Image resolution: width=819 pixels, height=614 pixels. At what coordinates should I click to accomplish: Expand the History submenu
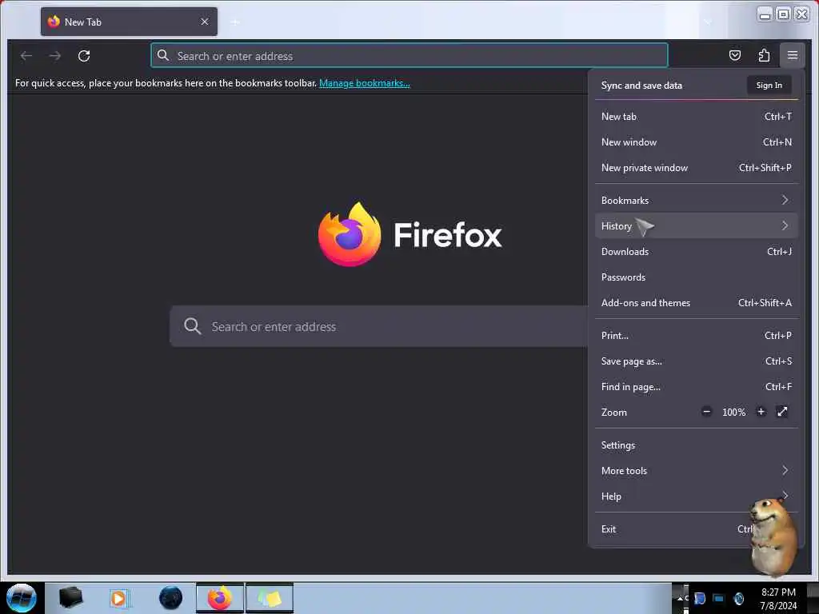[697, 226]
